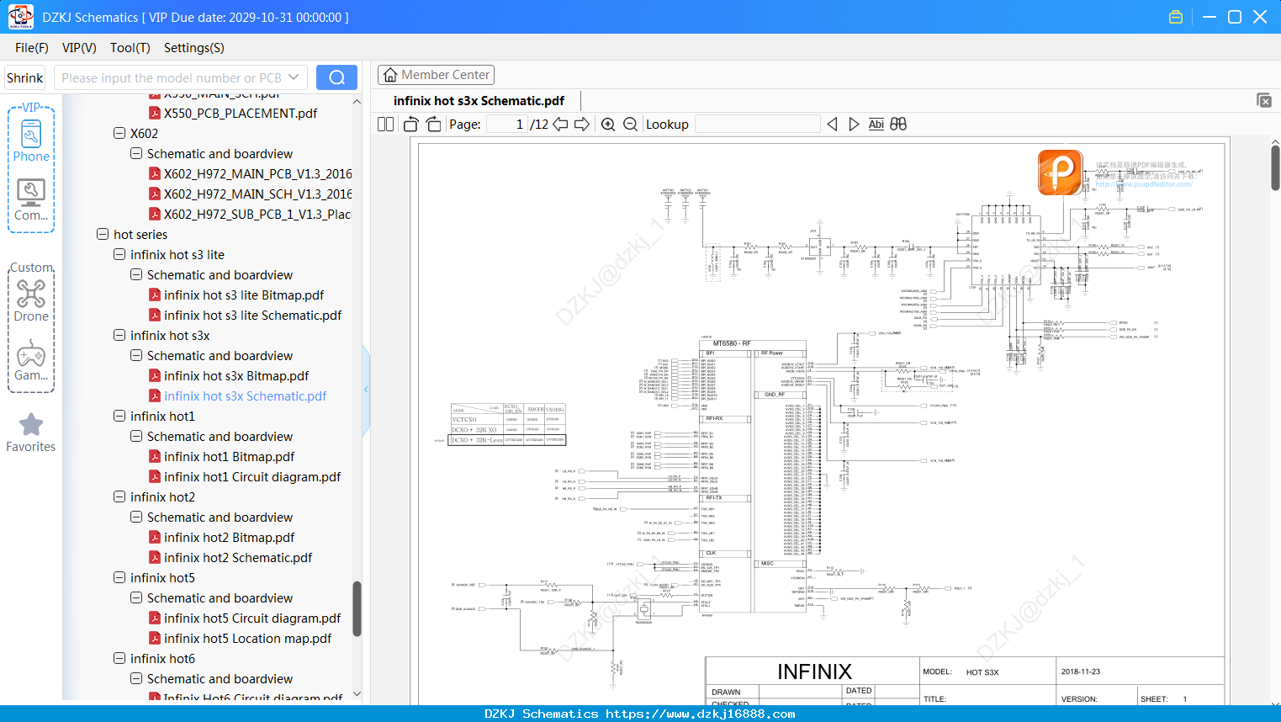
Task: Open infinix hot s3x Bitmap.pdf
Action: pos(236,375)
